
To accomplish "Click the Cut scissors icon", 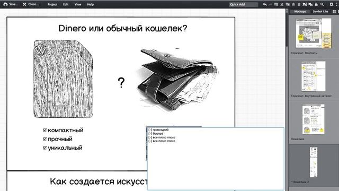I will (282, 4).
